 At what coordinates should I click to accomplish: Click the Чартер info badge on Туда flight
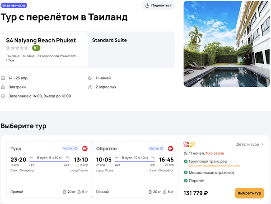tap(70, 148)
